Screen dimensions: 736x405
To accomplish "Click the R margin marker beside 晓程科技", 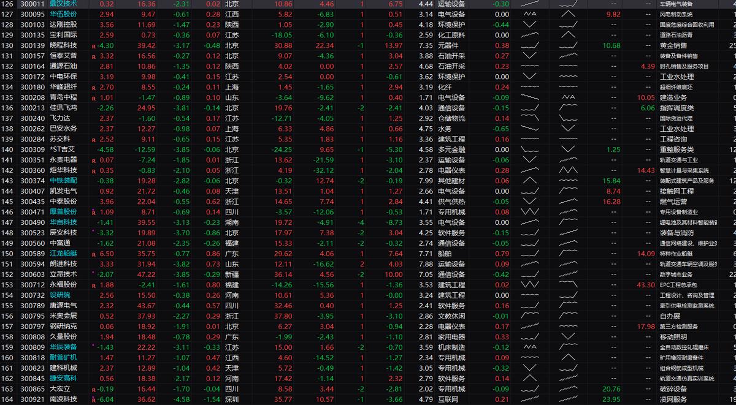I will (94, 46).
